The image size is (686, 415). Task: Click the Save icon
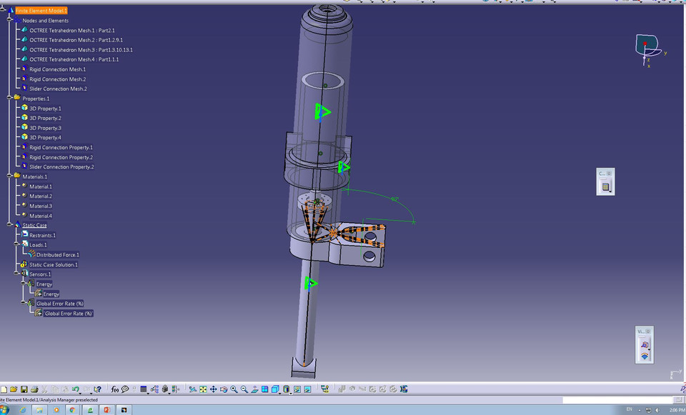(24, 389)
